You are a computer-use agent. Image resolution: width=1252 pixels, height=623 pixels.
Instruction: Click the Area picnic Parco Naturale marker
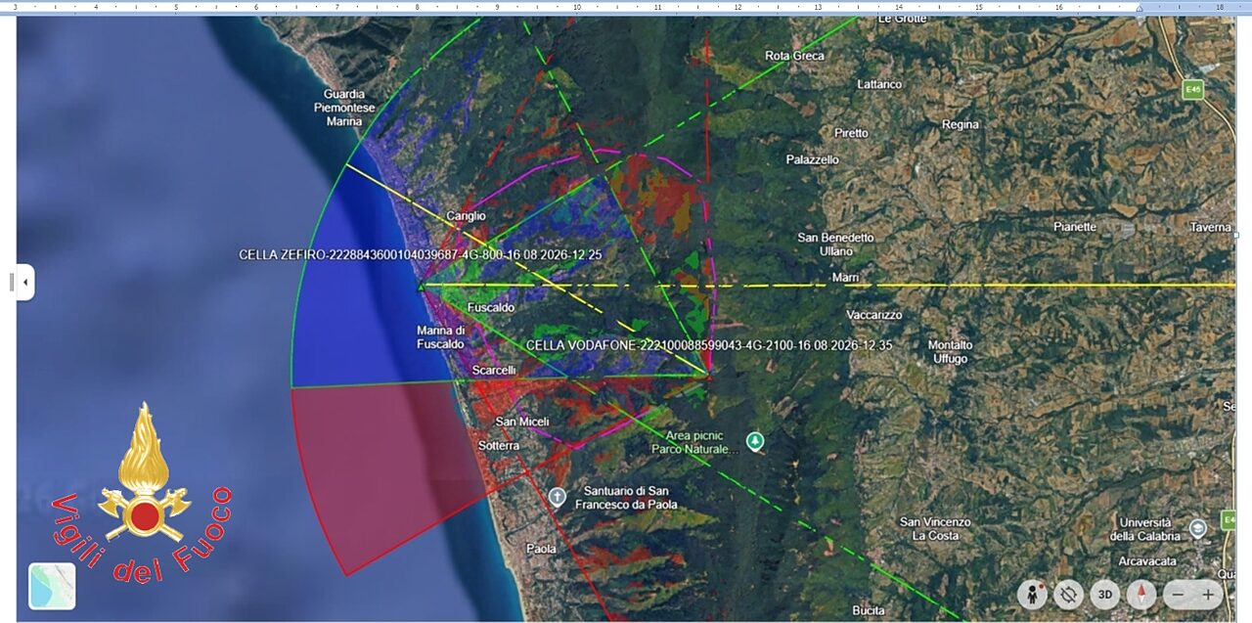coord(754,441)
